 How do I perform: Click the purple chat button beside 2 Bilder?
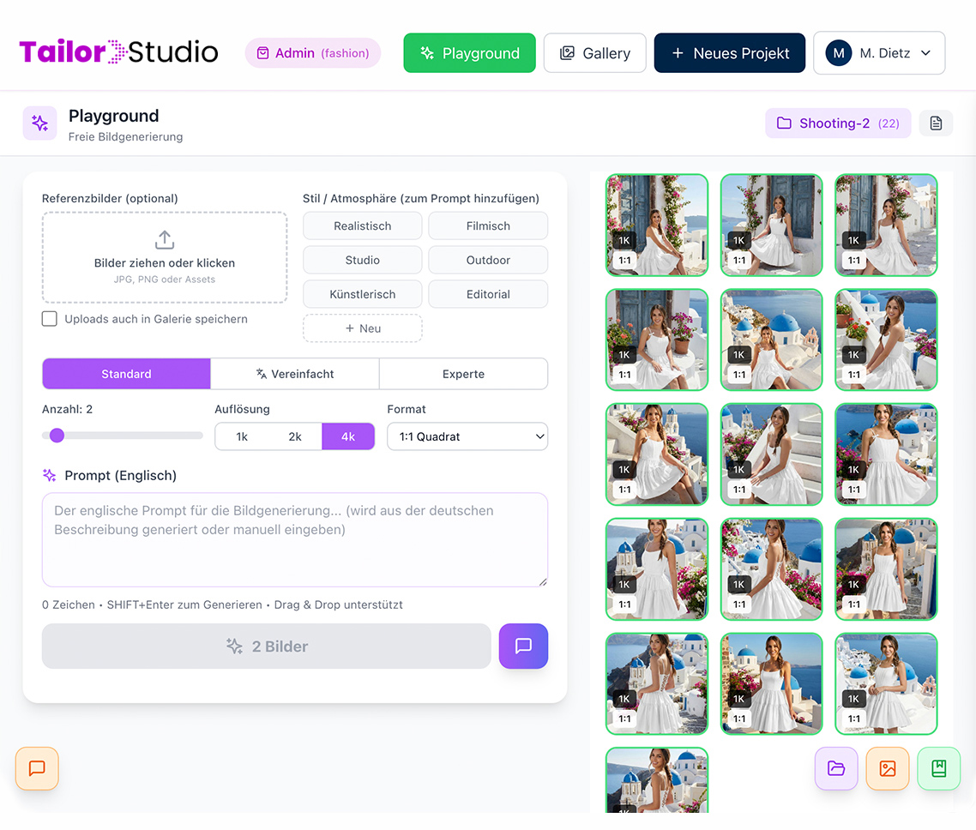tap(523, 646)
